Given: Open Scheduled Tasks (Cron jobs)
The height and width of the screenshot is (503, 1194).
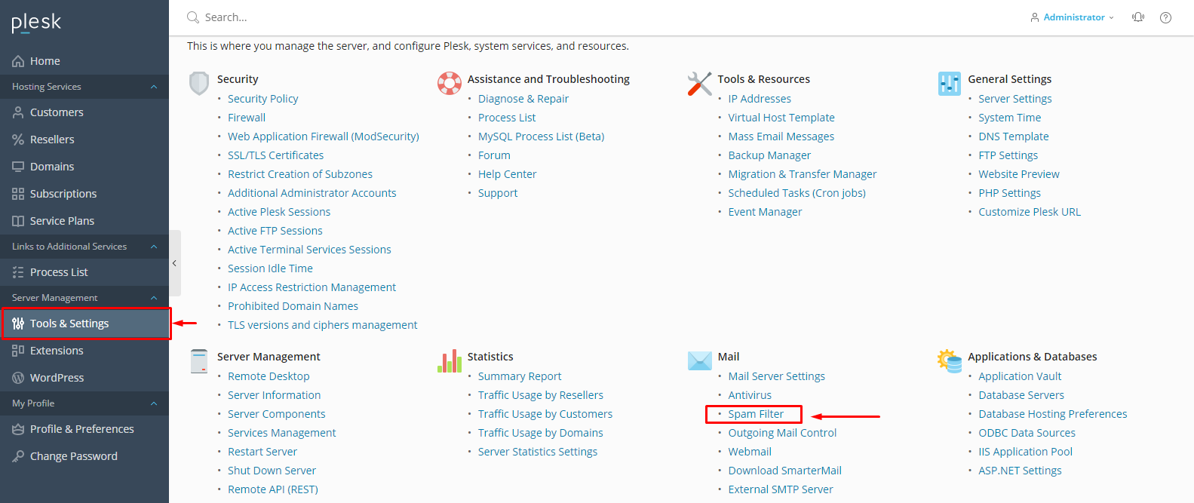Looking at the screenshot, I should click(797, 193).
